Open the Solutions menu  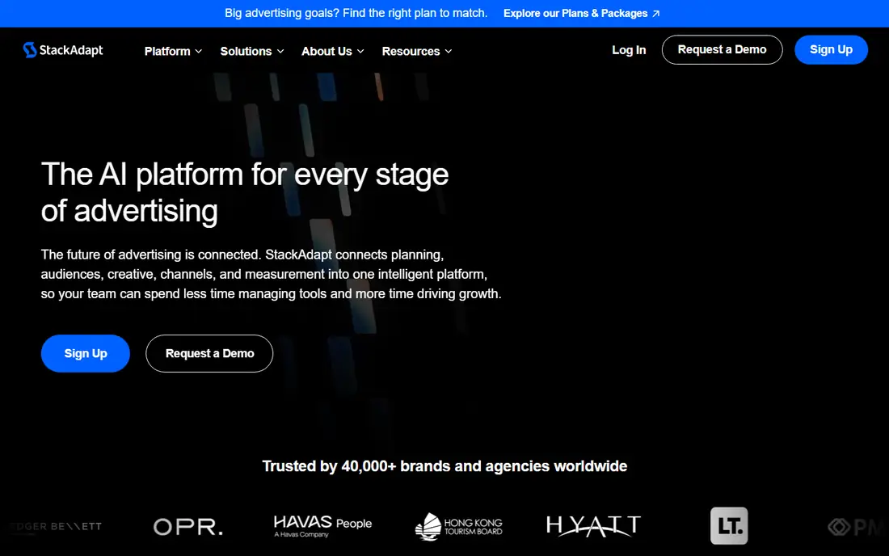pos(246,51)
